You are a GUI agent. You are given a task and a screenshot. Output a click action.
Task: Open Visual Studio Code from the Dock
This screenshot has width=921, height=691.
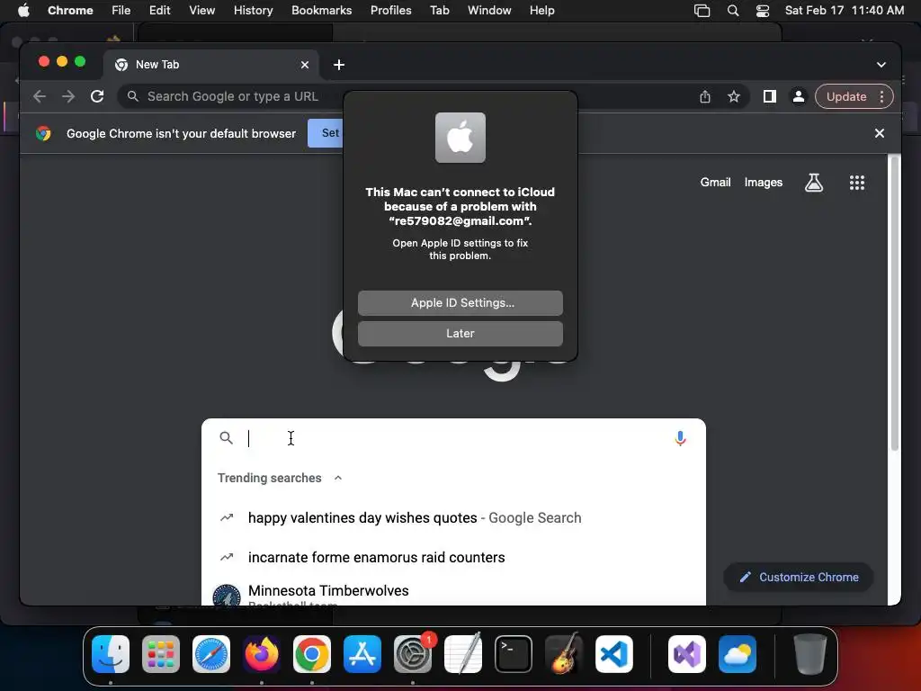coord(613,653)
